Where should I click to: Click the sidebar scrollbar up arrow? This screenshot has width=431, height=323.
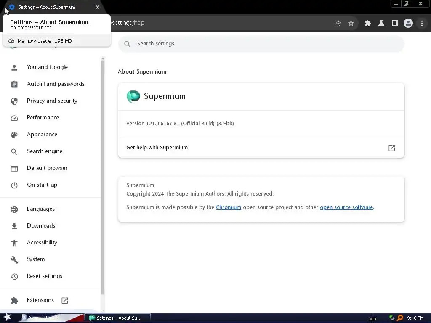coord(103,58)
